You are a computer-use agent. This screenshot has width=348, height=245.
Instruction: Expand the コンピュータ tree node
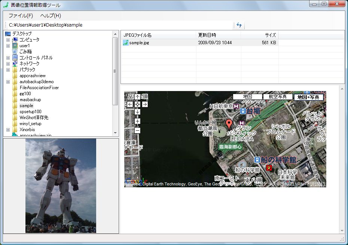pos(8,40)
